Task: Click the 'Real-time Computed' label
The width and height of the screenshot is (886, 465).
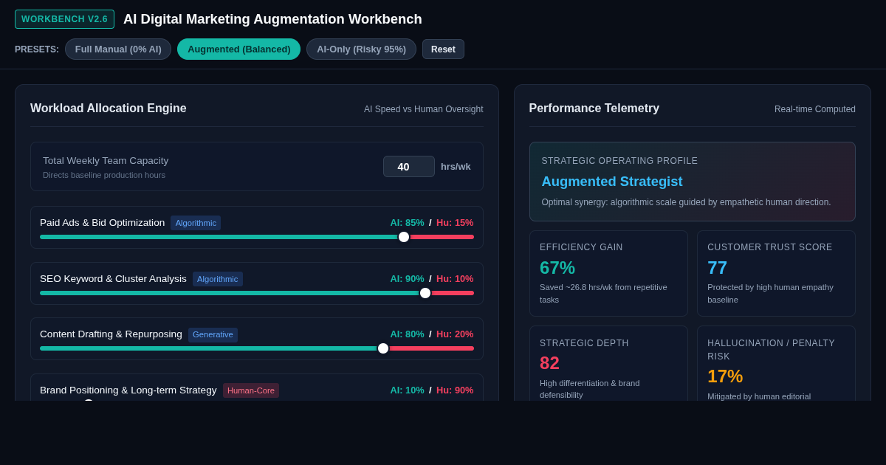Action: pyautogui.click(x=815, y=109)
